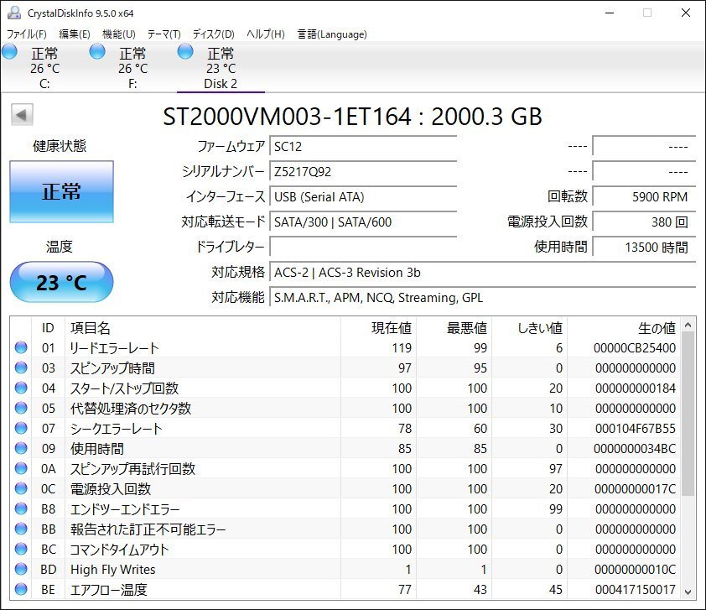The width and height of the screenshot is (706, 610).
Task: Select the F: drive status icon
Action: [97, 52]
